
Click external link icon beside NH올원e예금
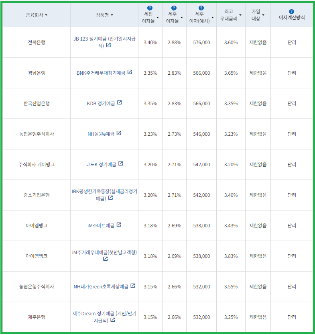pyautogui.click(x=119, y=133)
